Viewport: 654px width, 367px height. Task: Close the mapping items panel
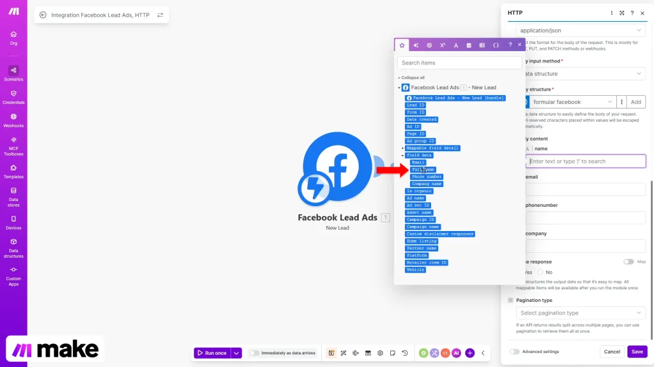tap(520, 45)
